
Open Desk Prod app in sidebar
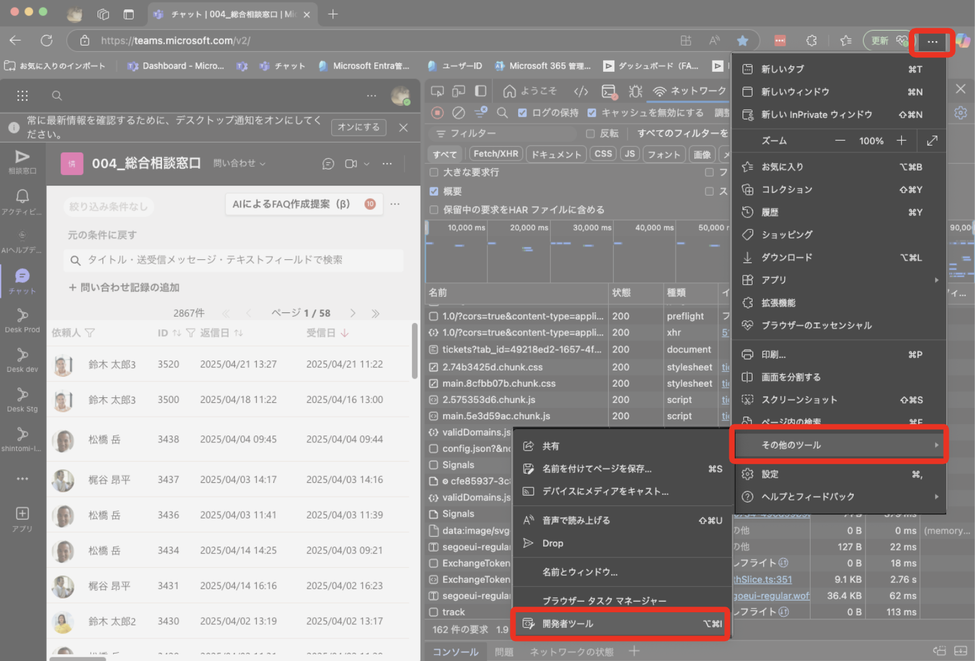(22, 321)
